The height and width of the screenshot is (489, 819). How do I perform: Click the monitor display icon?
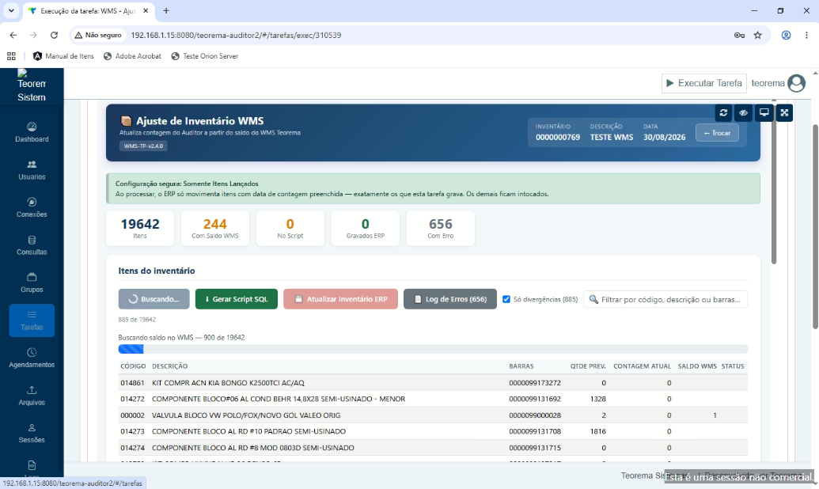pyautogui.click(x=764, y=113)
